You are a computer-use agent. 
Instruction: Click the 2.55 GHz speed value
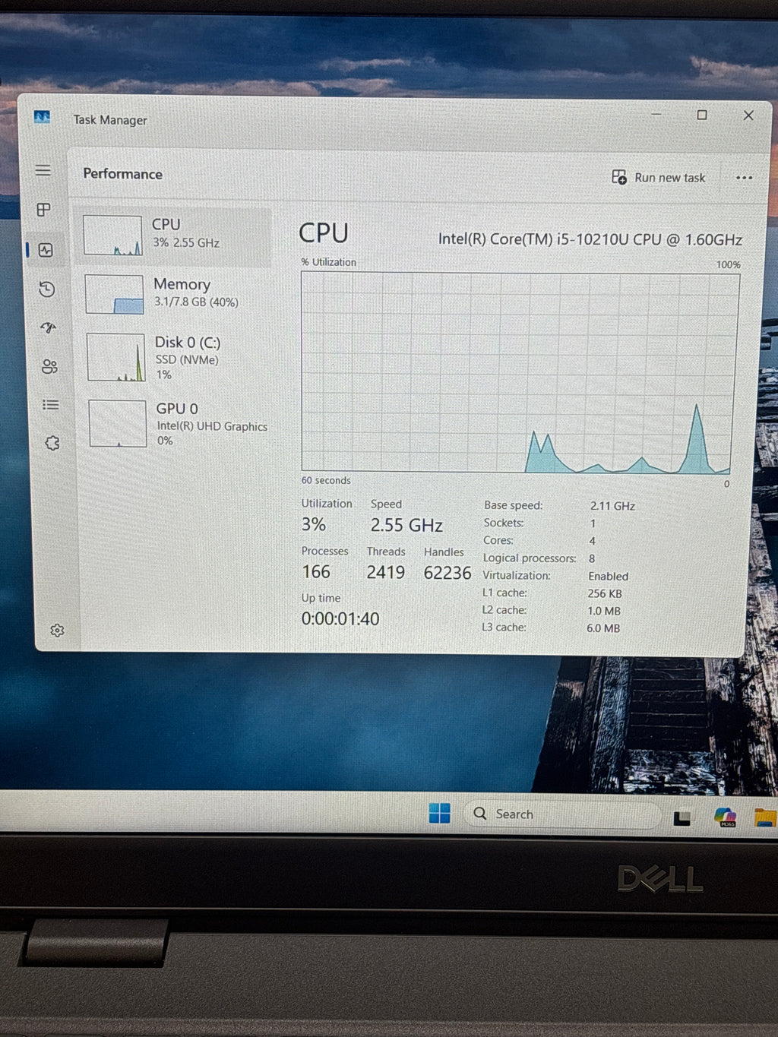(x=406, y=525)
